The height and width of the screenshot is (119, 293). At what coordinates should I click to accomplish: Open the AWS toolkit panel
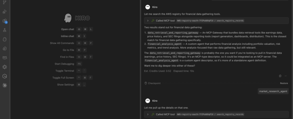tap(4, 58)
